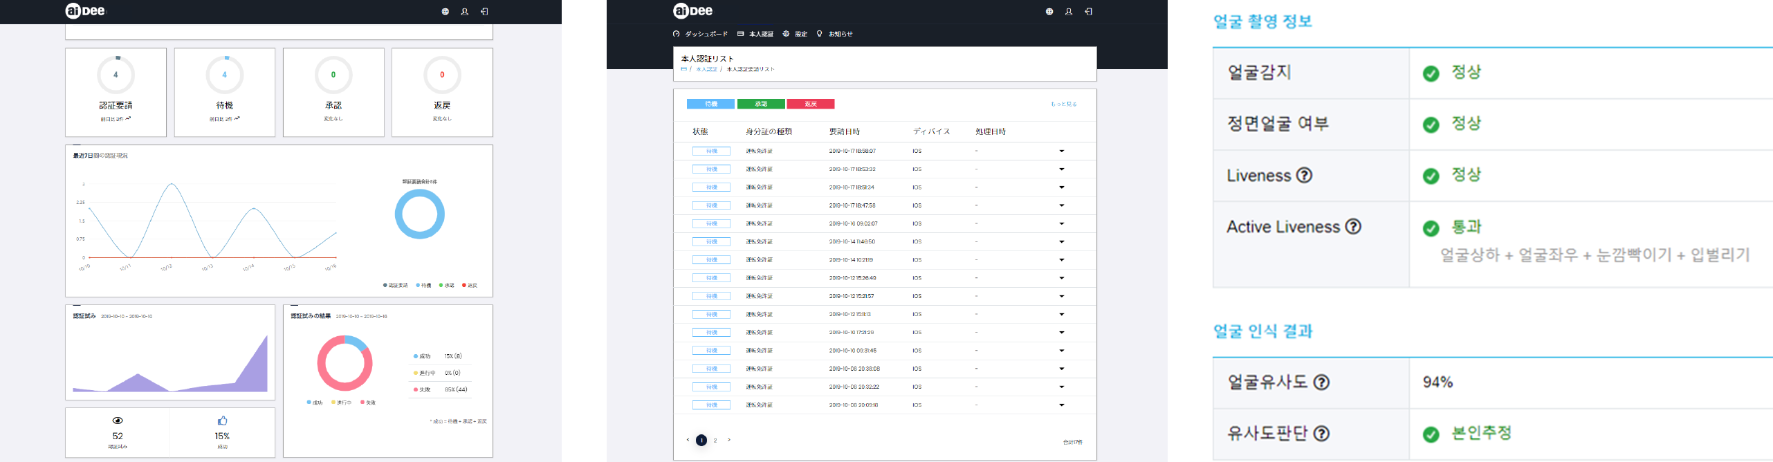Toggle 進行中 legend under result donut chart
Image resolution: width=1773 pixels, height=462 pixels.
pos(341,402)
